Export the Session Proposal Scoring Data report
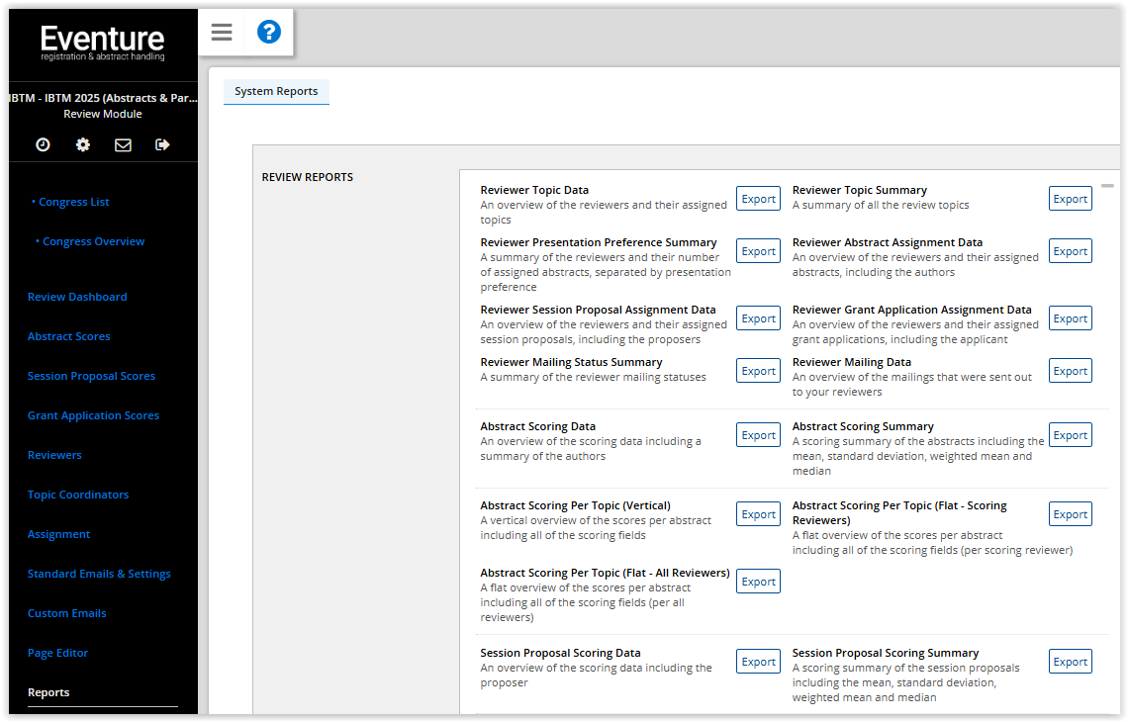The height and width of the screenshot is (722, 1128). (x=758, y=661)
